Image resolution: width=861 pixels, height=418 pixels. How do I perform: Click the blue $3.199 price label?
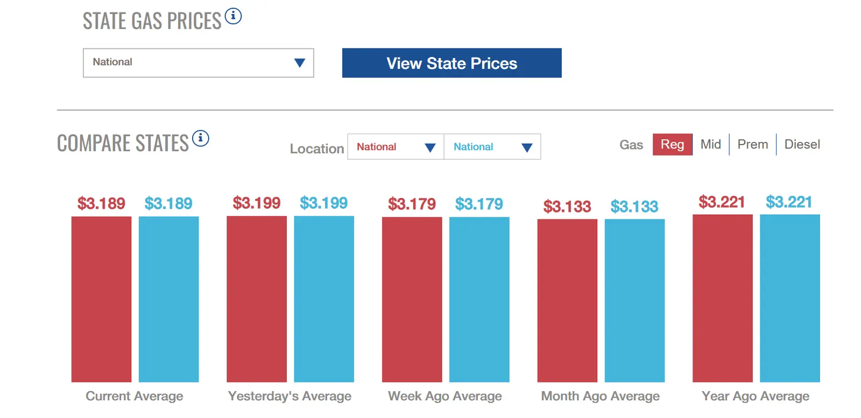click(323, 203)
